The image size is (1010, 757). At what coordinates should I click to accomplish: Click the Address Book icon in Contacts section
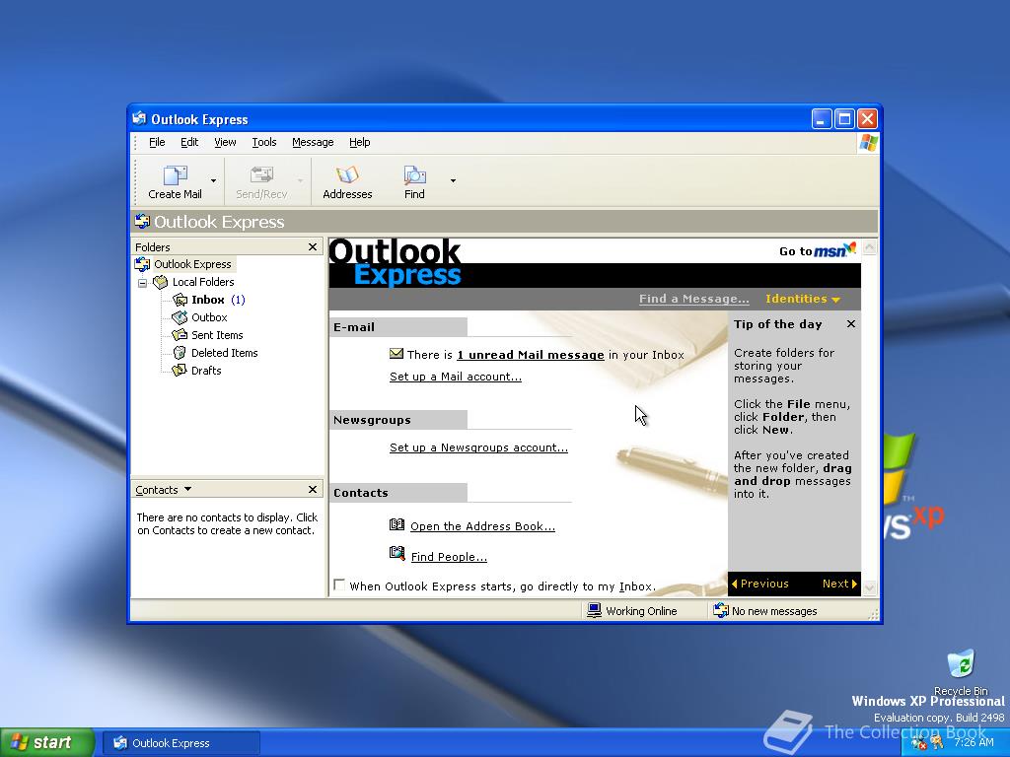[397, 524]
